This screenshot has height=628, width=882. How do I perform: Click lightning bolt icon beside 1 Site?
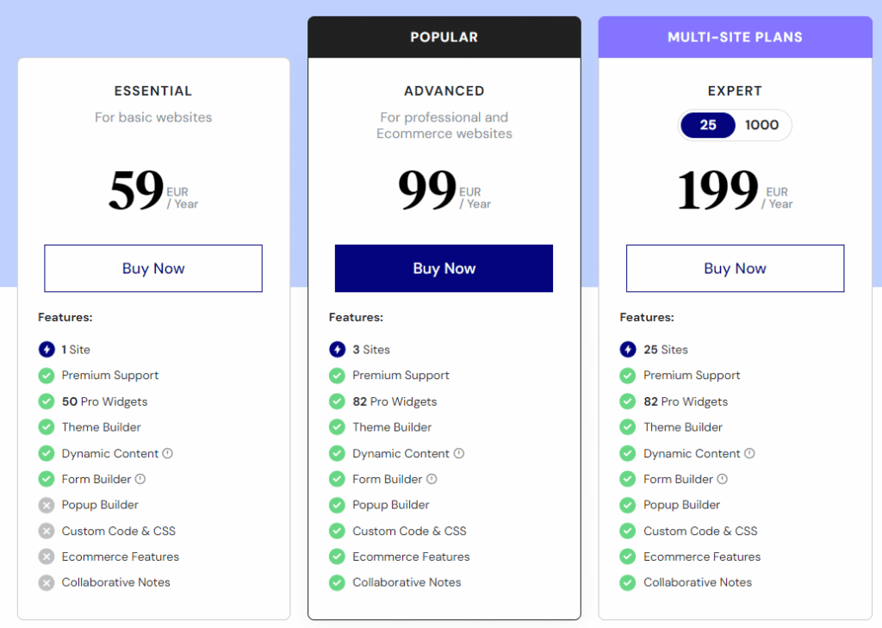point(47,350)
